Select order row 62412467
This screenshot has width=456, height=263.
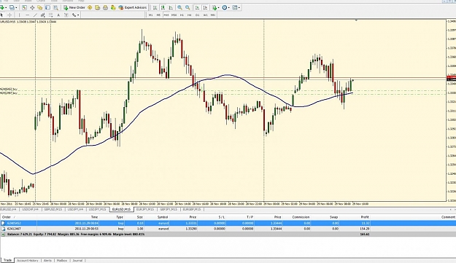(228, 229)
